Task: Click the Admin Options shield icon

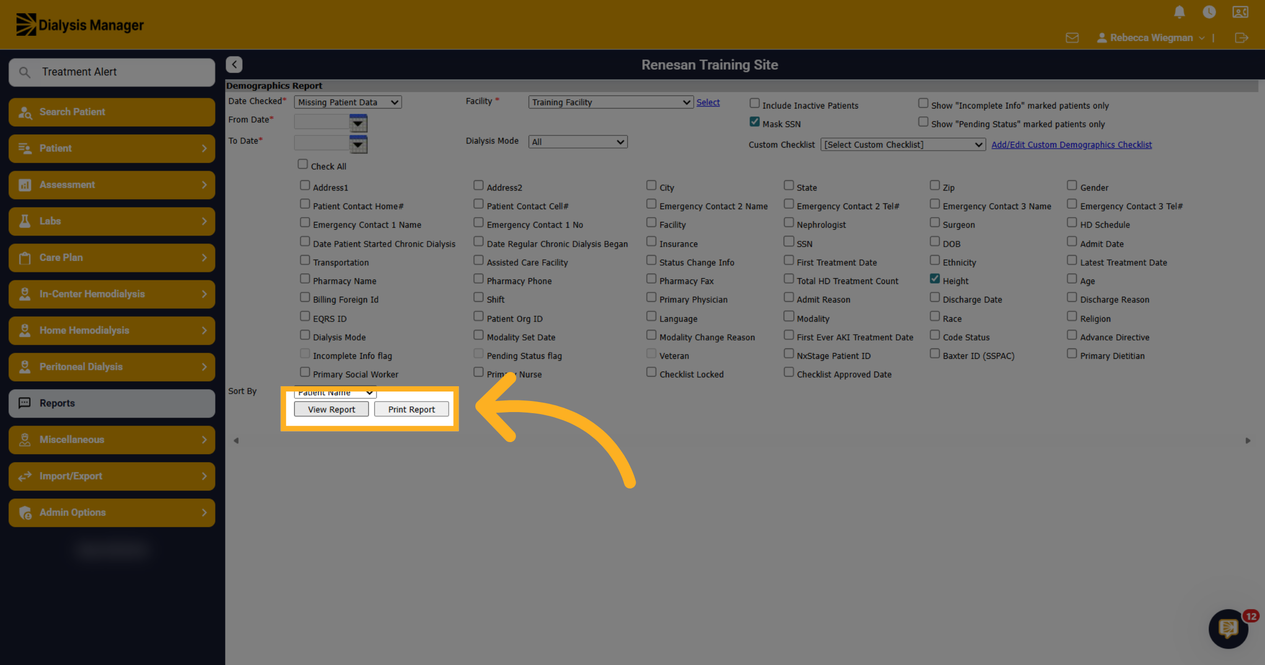Action: point(25,513)
